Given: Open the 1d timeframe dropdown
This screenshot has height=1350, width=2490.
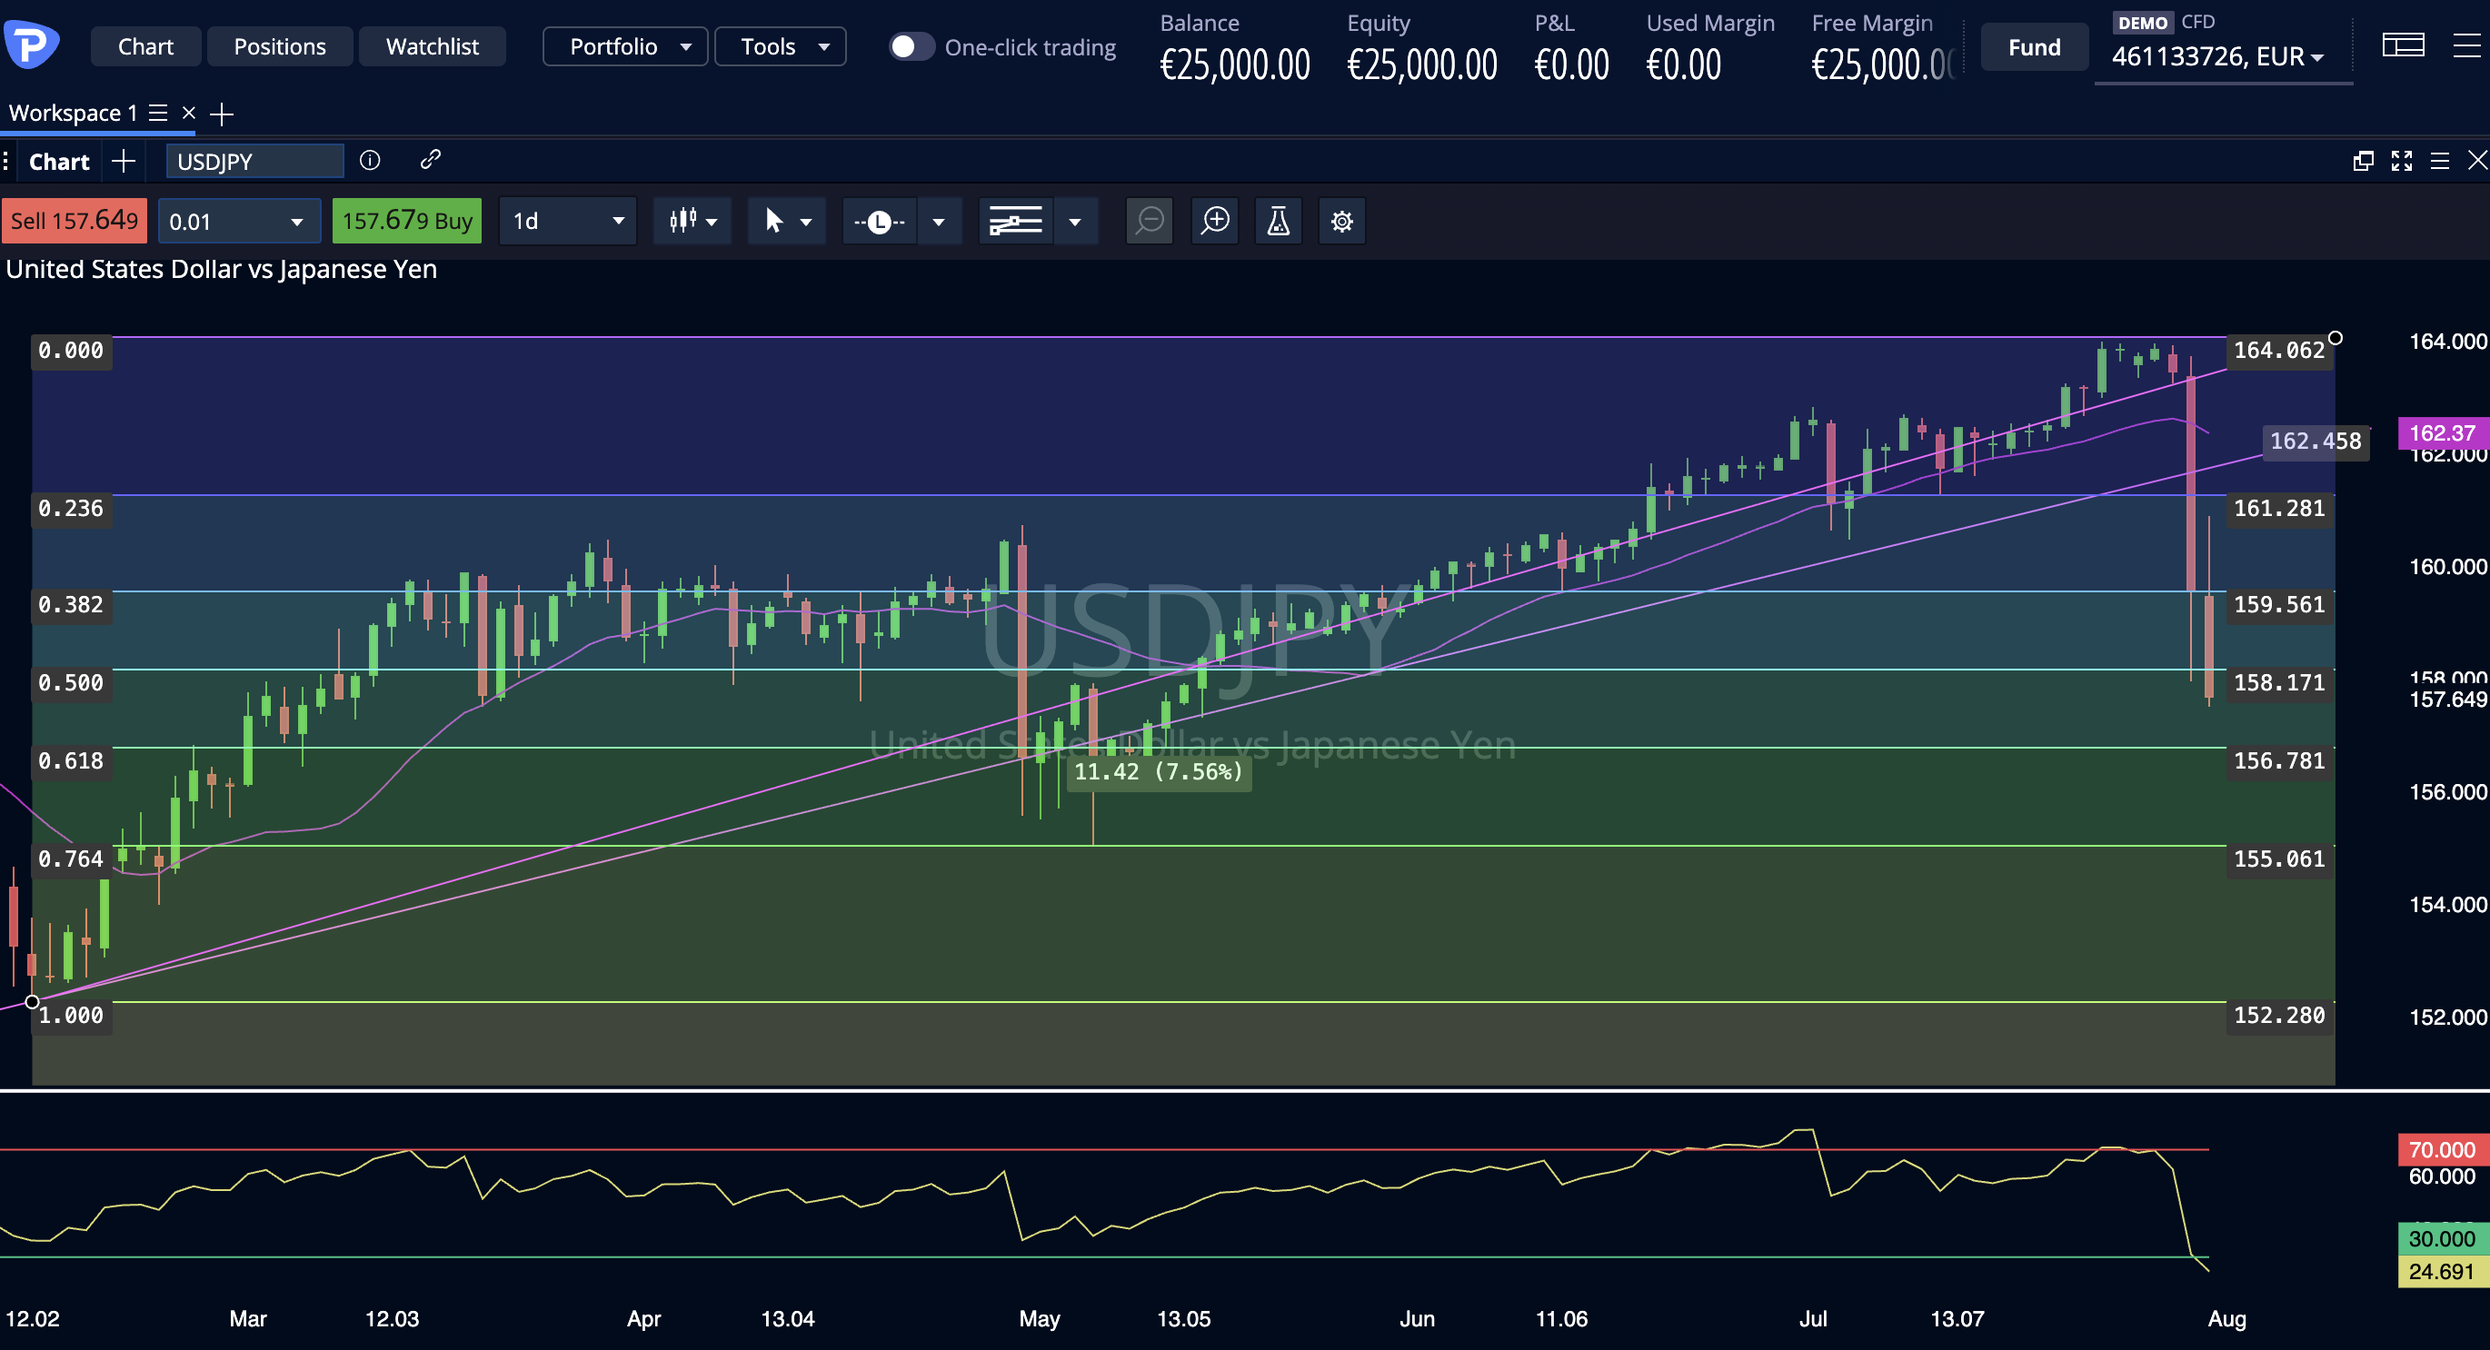Looking at the screenshot, I should (x=567, y=222).
